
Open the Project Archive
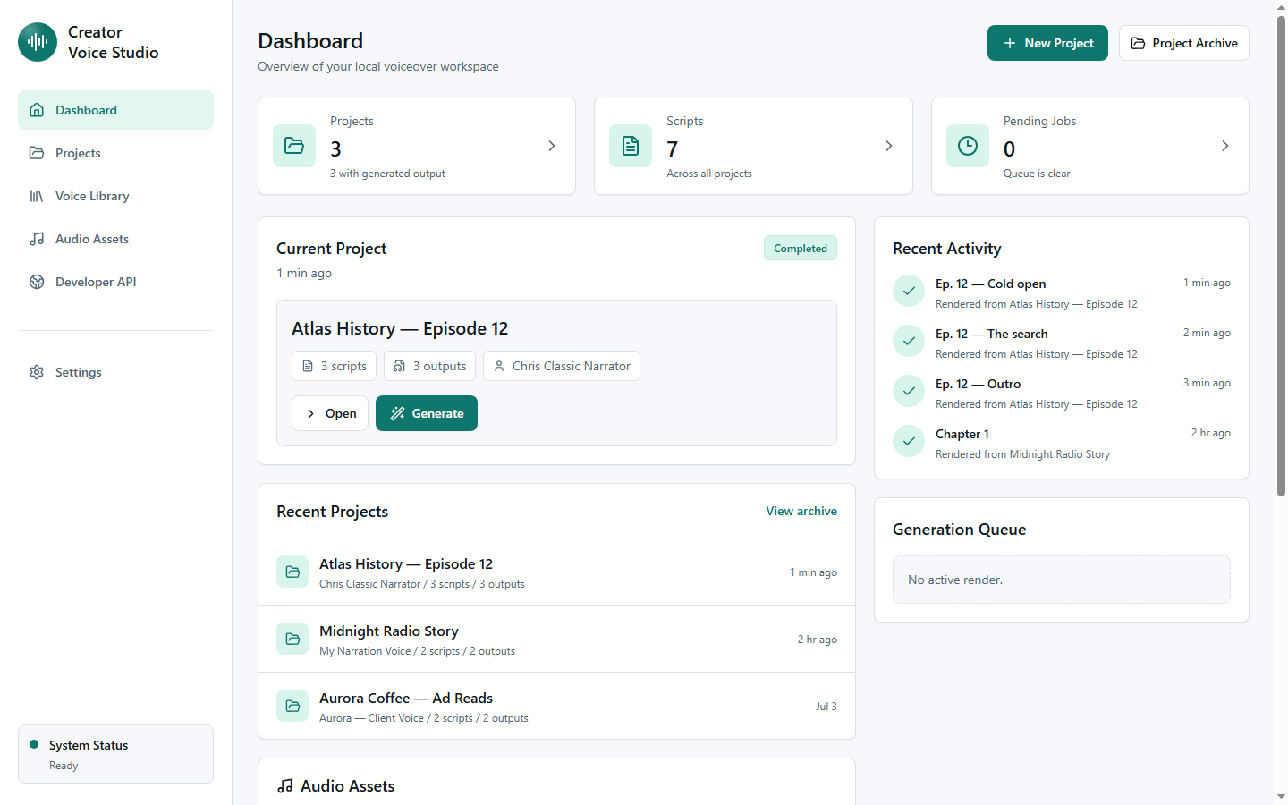(x=1184, y=43)
